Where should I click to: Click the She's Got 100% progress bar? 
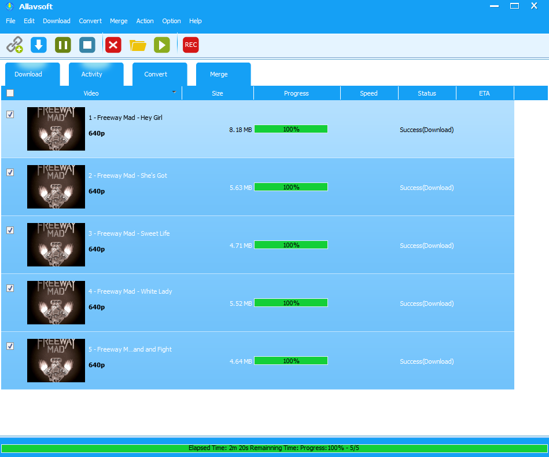pyautogui.click(x=291, y=187)
